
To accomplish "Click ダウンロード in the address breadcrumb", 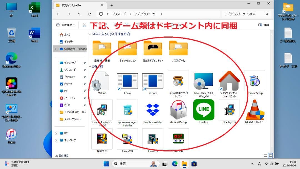I will [119, 14].
